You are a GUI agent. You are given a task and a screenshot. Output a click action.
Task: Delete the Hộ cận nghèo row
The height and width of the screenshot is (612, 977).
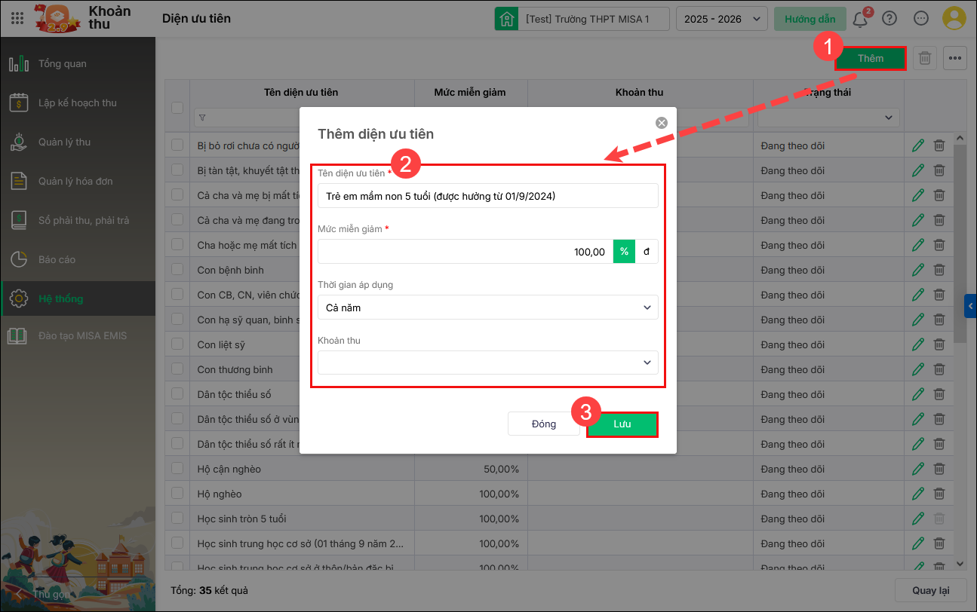click(939, 470)
